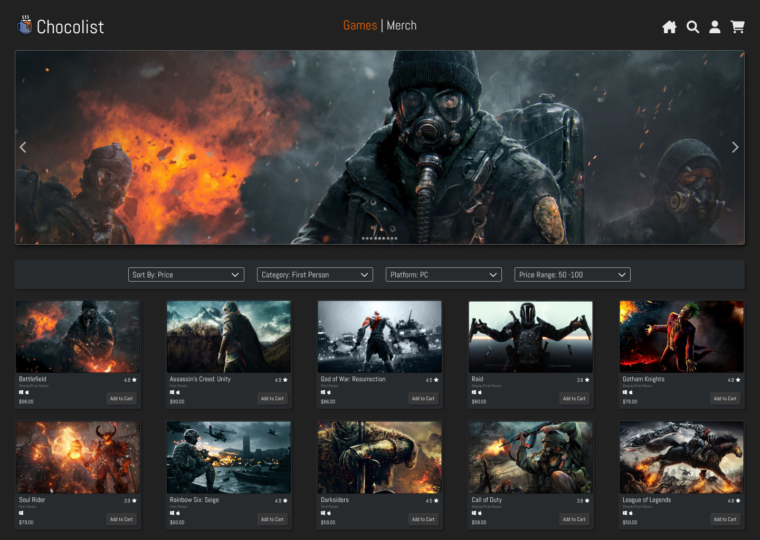This screenshot has height=540, width=760.
Task: Add Rainbow Six: Seige to cart
Action: pyautogui.click(x=272, y=519)
